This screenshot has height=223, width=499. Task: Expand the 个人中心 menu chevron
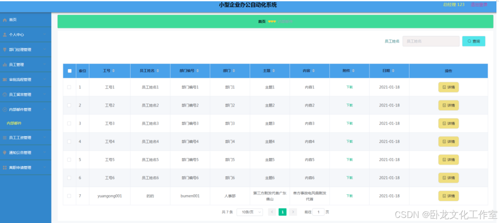[44, 34]
